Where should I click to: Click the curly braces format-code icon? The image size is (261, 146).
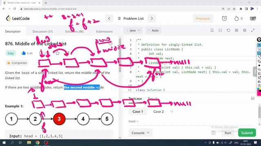[x=220, y=30]
